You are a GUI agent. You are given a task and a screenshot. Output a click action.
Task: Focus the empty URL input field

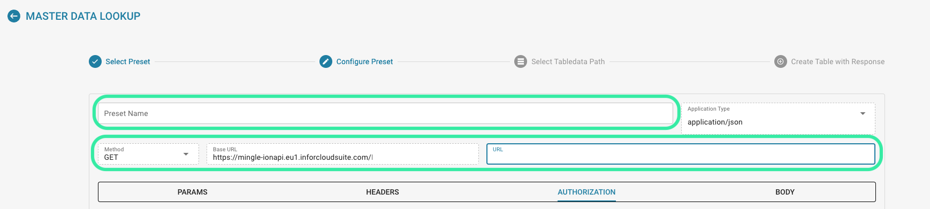coord(681,154)
